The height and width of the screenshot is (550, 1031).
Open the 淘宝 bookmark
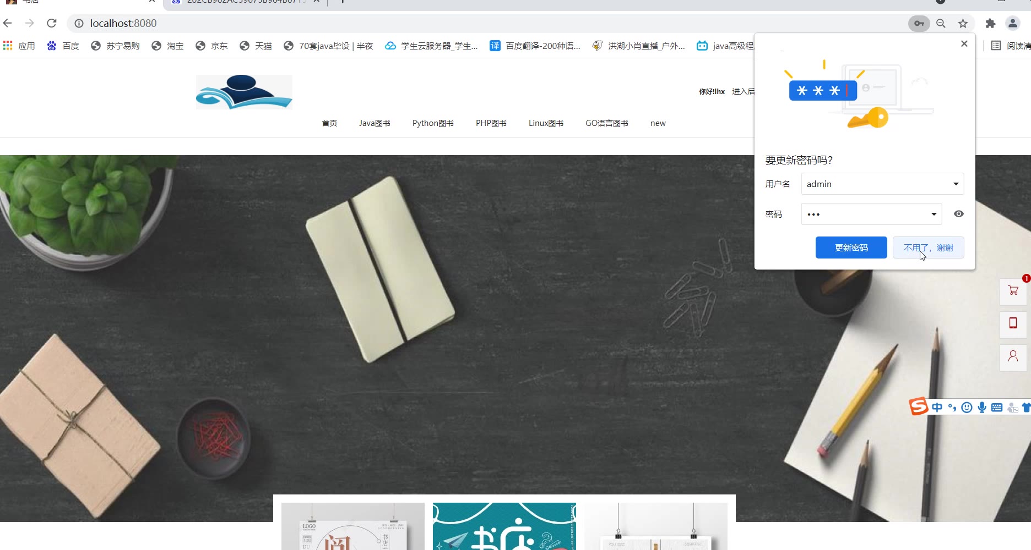coord(168,46)
